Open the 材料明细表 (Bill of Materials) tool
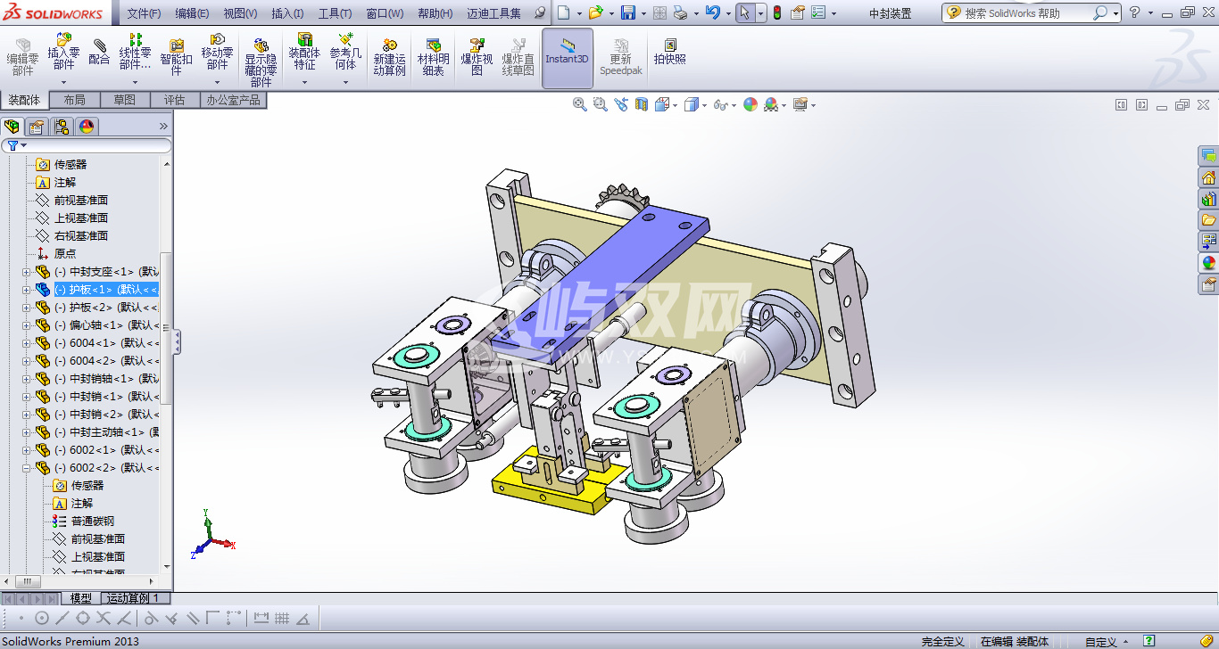Image resolution: width=1219 pixels, height=649 pixels. click(x=433, y=57)
